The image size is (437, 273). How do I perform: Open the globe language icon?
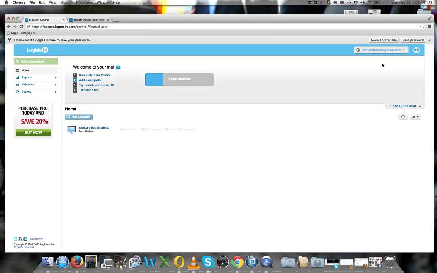pos(417,50)
